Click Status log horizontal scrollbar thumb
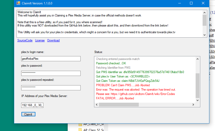Image resolution: width=215 pixels, height=131 pixels. (119, 105)
